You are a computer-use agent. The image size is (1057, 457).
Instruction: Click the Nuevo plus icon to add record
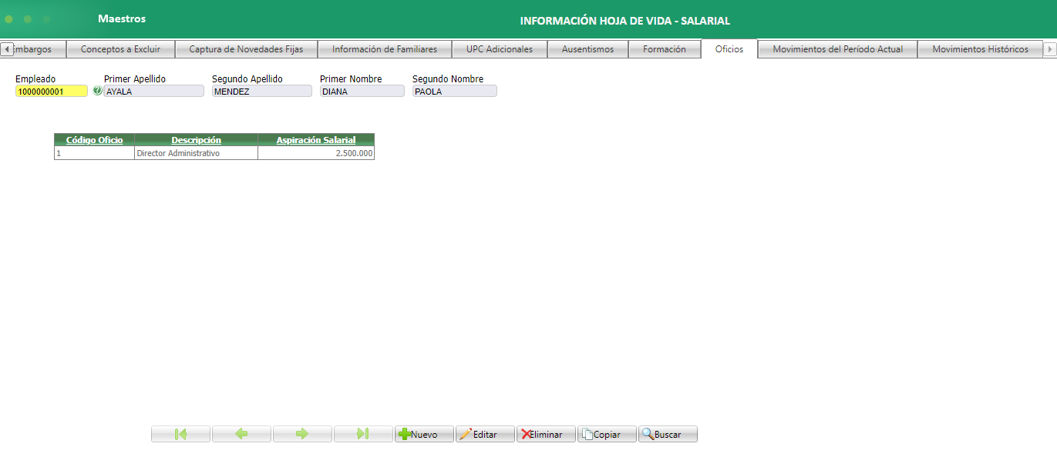pyautogui.click(x=404, y=433)
